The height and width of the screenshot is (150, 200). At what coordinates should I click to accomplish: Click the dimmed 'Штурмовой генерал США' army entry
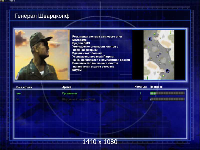[x=78, y=99]
